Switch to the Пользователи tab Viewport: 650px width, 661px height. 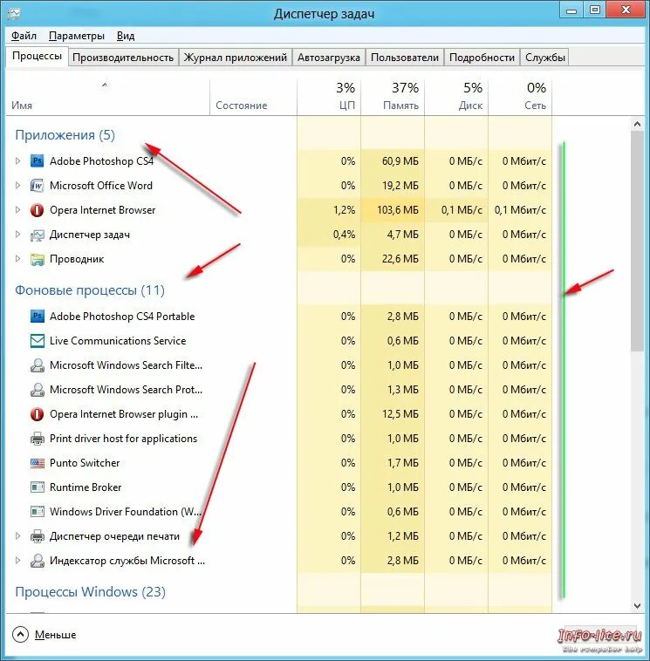pos(405,58)
